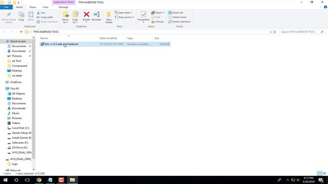Image resolution: width=328 pixels, height=184 pixels.
Task: Show hidden system tray icons
Action: point(288,180)
